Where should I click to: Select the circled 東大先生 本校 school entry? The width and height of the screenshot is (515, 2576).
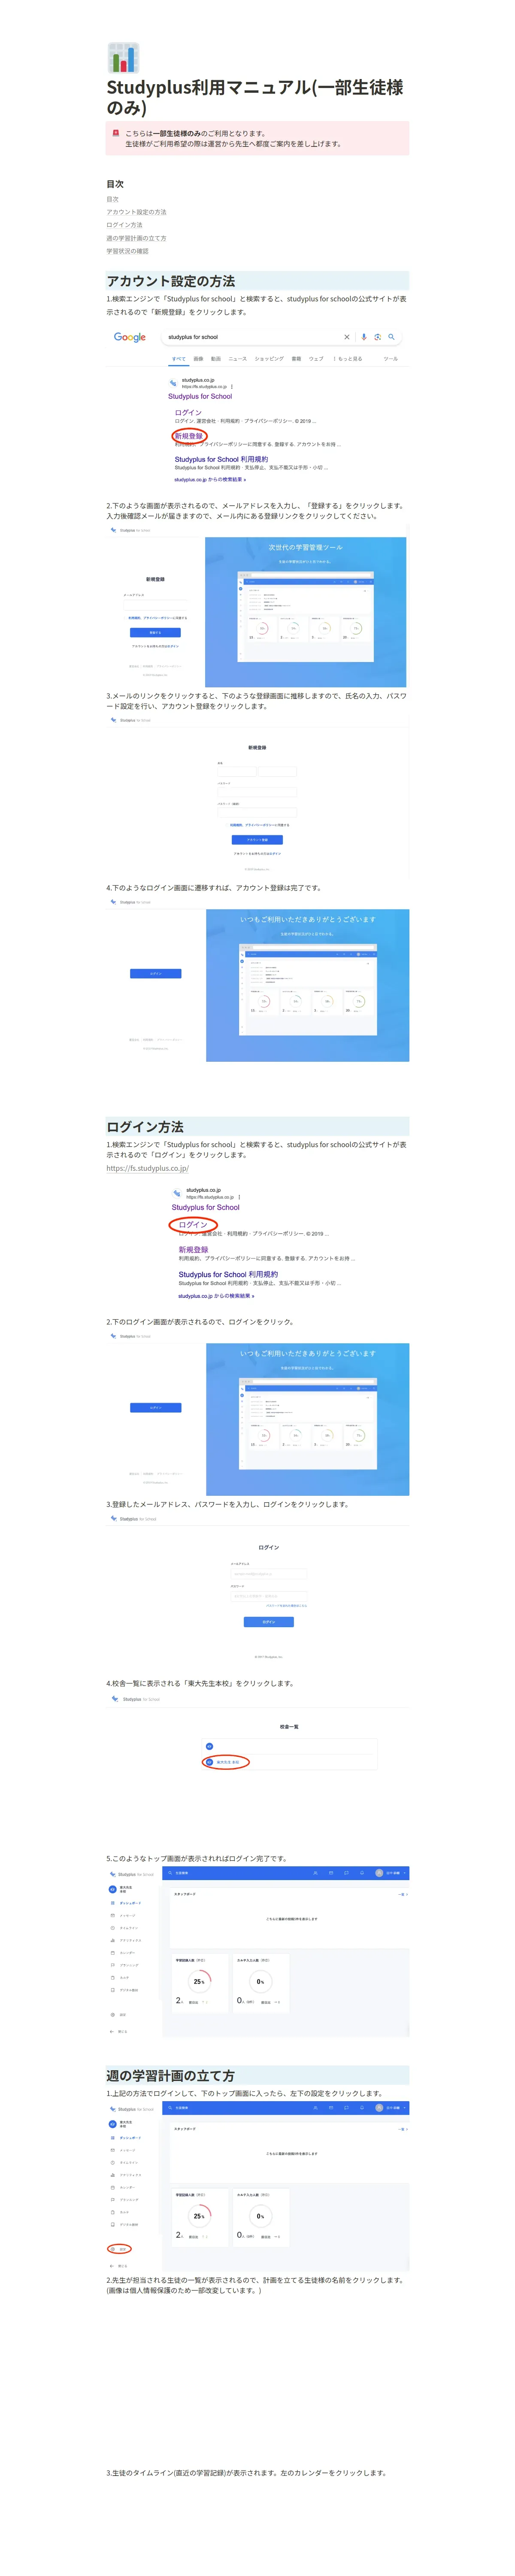click(x=226, y=1762)
